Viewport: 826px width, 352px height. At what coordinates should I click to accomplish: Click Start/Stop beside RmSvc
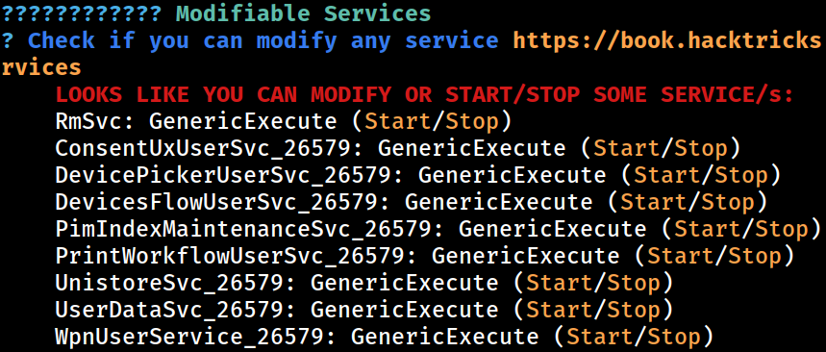[x=432, y=122]
